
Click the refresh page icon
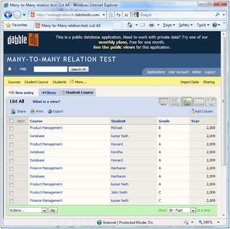pos(118,15)
